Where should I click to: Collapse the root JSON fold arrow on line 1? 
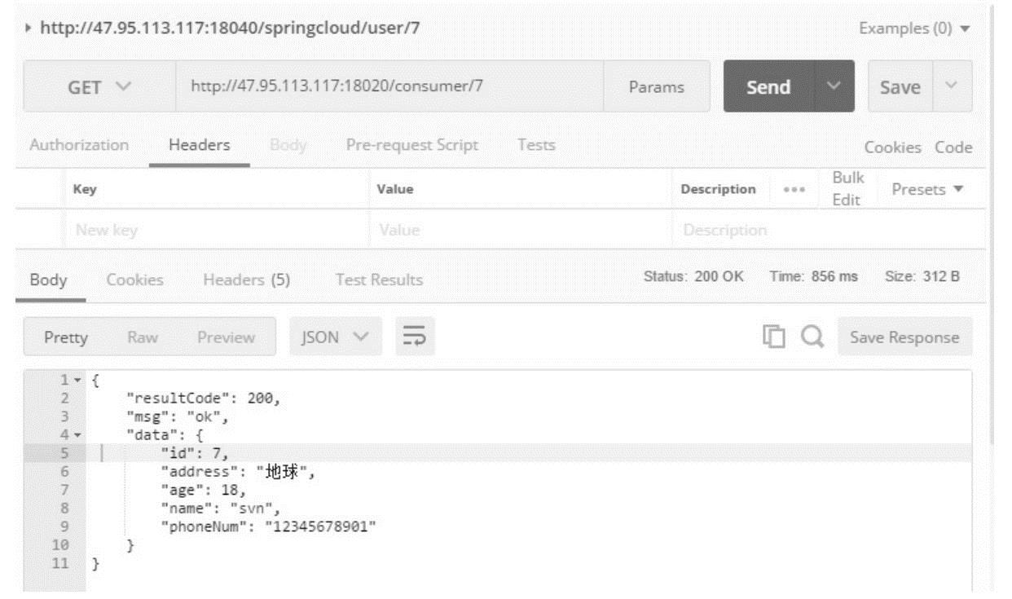tap(77, 381)
